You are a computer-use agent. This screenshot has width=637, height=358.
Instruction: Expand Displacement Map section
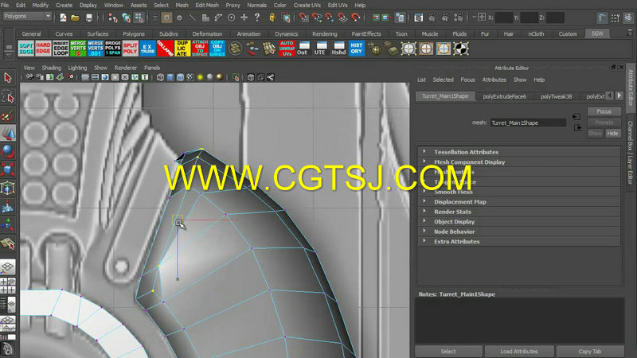519,202
